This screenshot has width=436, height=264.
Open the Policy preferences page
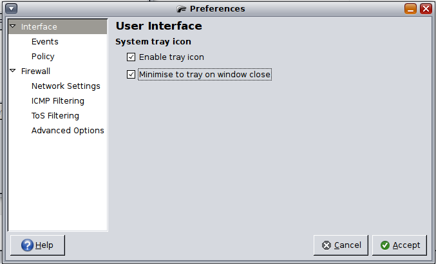(43, 57)
